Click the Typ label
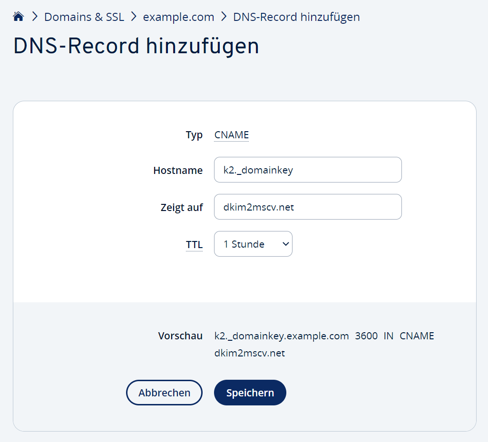 194,135
